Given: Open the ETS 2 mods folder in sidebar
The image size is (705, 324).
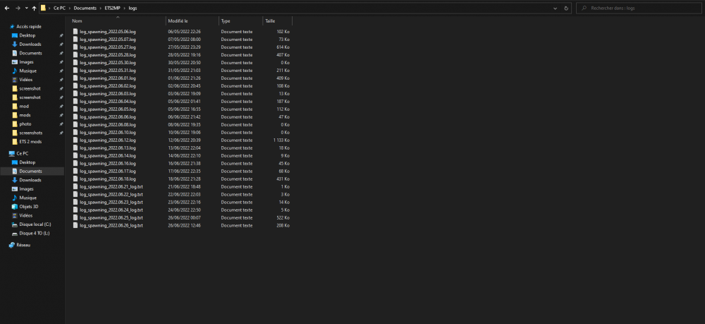Looking at the screenshot, I should tap(31, 141).
